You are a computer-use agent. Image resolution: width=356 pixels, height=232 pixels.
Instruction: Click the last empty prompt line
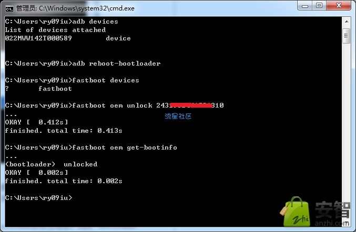(38, 198)
